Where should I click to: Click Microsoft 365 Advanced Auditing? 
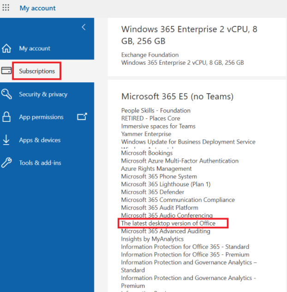166,231
